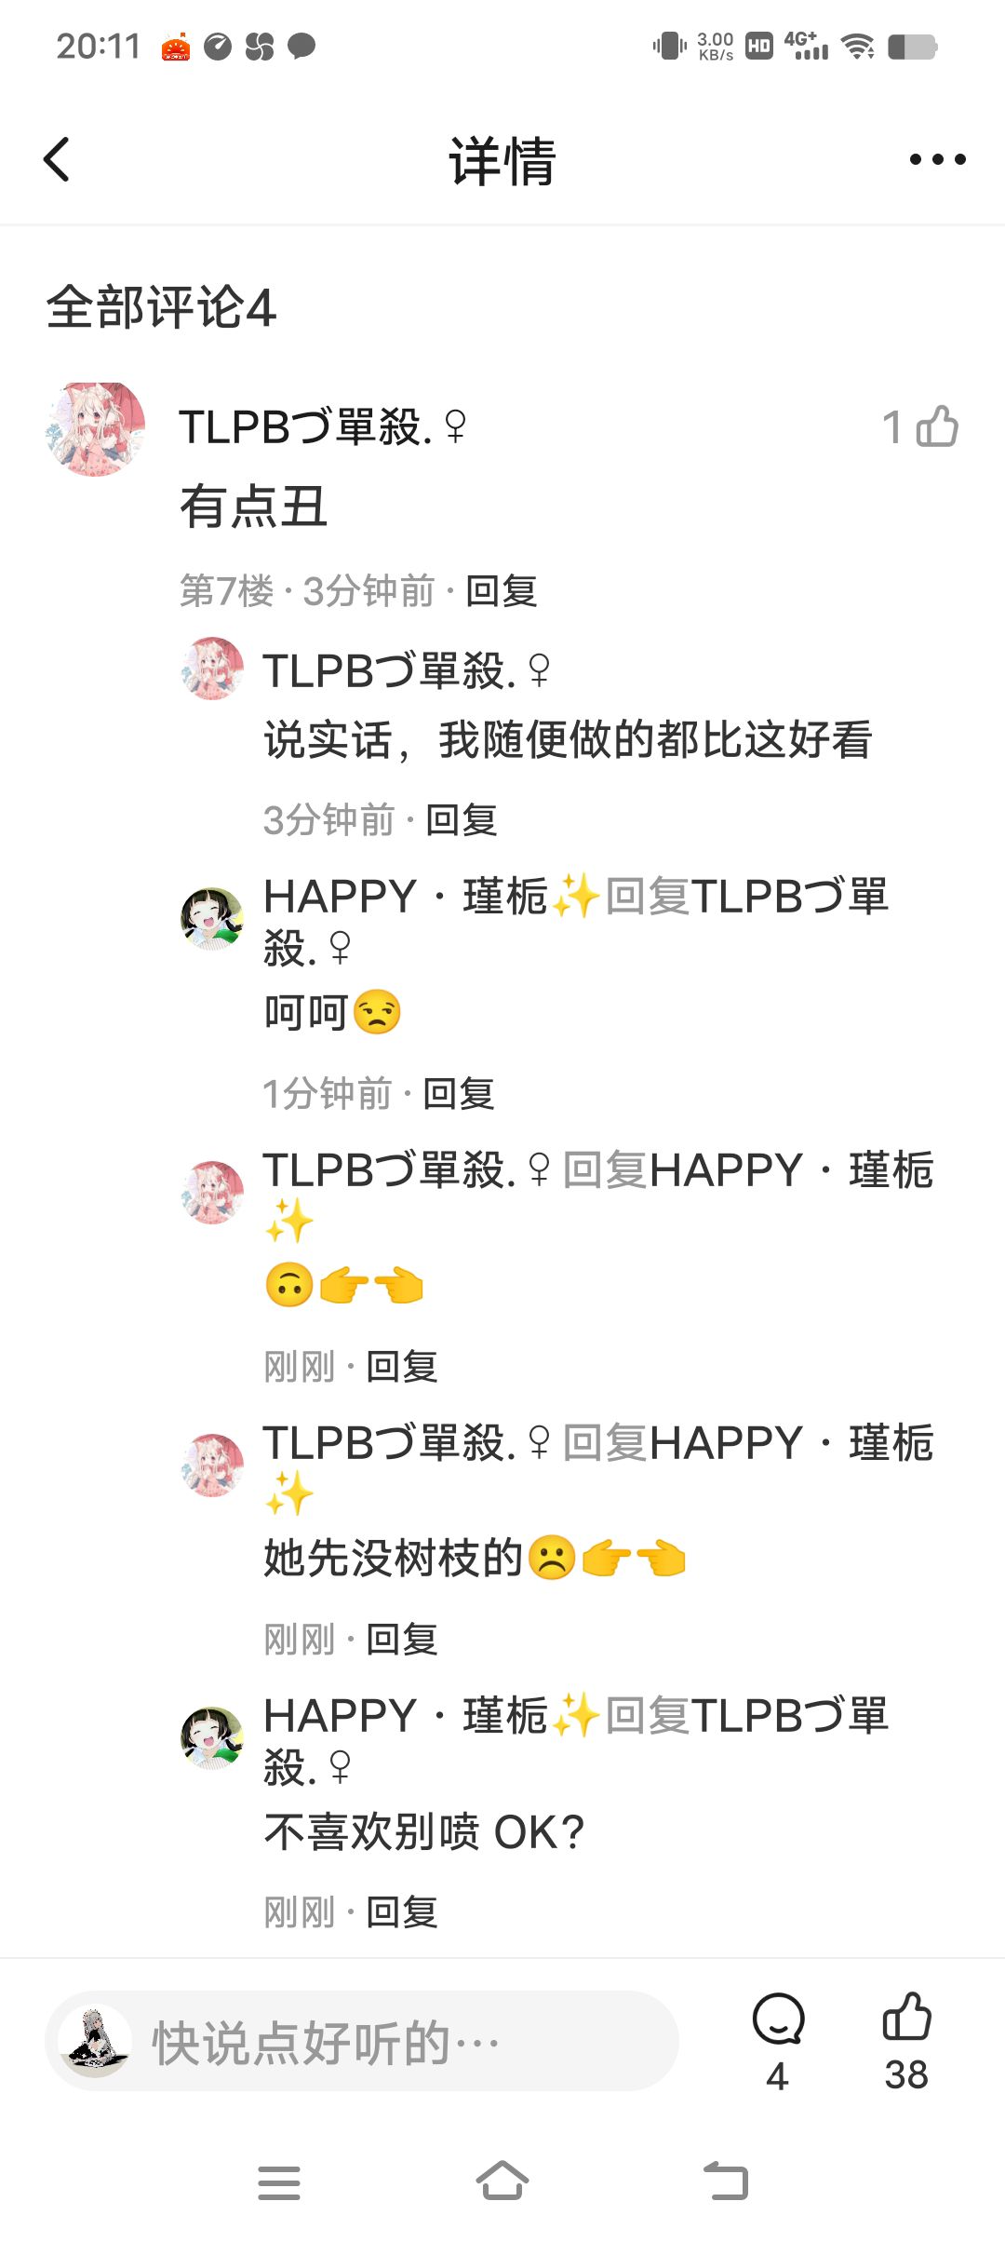Go back using the top-left arrow

[57, 159]
